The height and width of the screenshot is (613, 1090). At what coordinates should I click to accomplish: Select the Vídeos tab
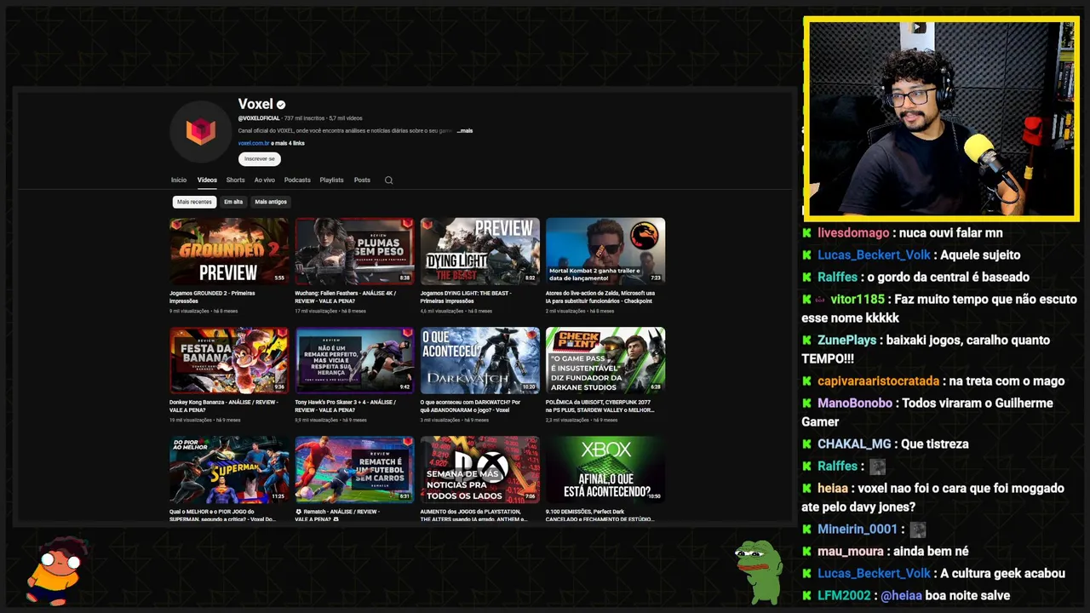(x=207, y=180)
